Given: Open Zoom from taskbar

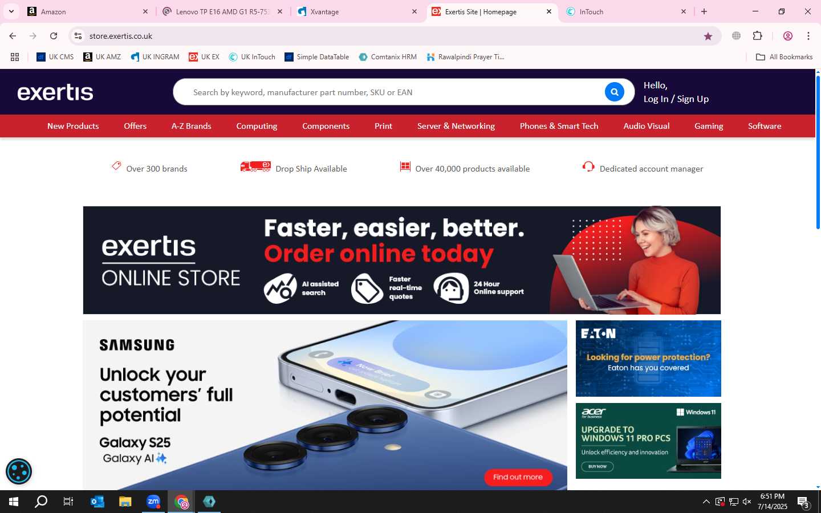Looking at the screenshot, I should point(153,502).
